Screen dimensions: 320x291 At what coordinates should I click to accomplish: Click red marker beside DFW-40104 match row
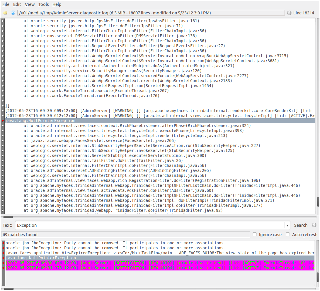coord(3,268)
